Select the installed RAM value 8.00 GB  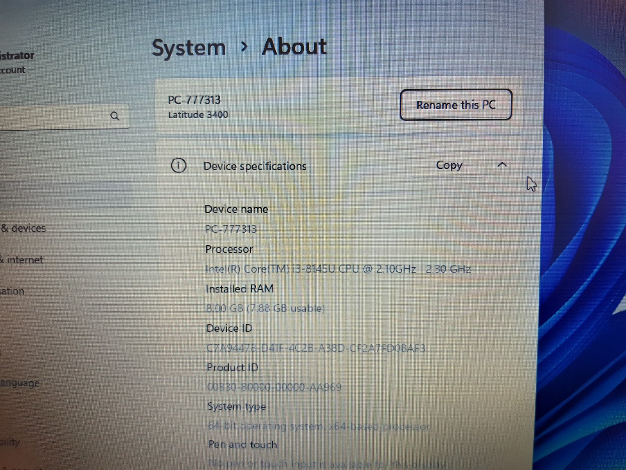(265, 309)
